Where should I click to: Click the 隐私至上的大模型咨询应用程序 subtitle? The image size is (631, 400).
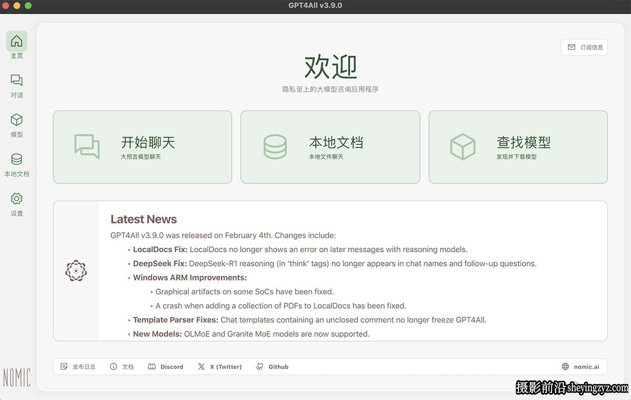click(331, 89)
